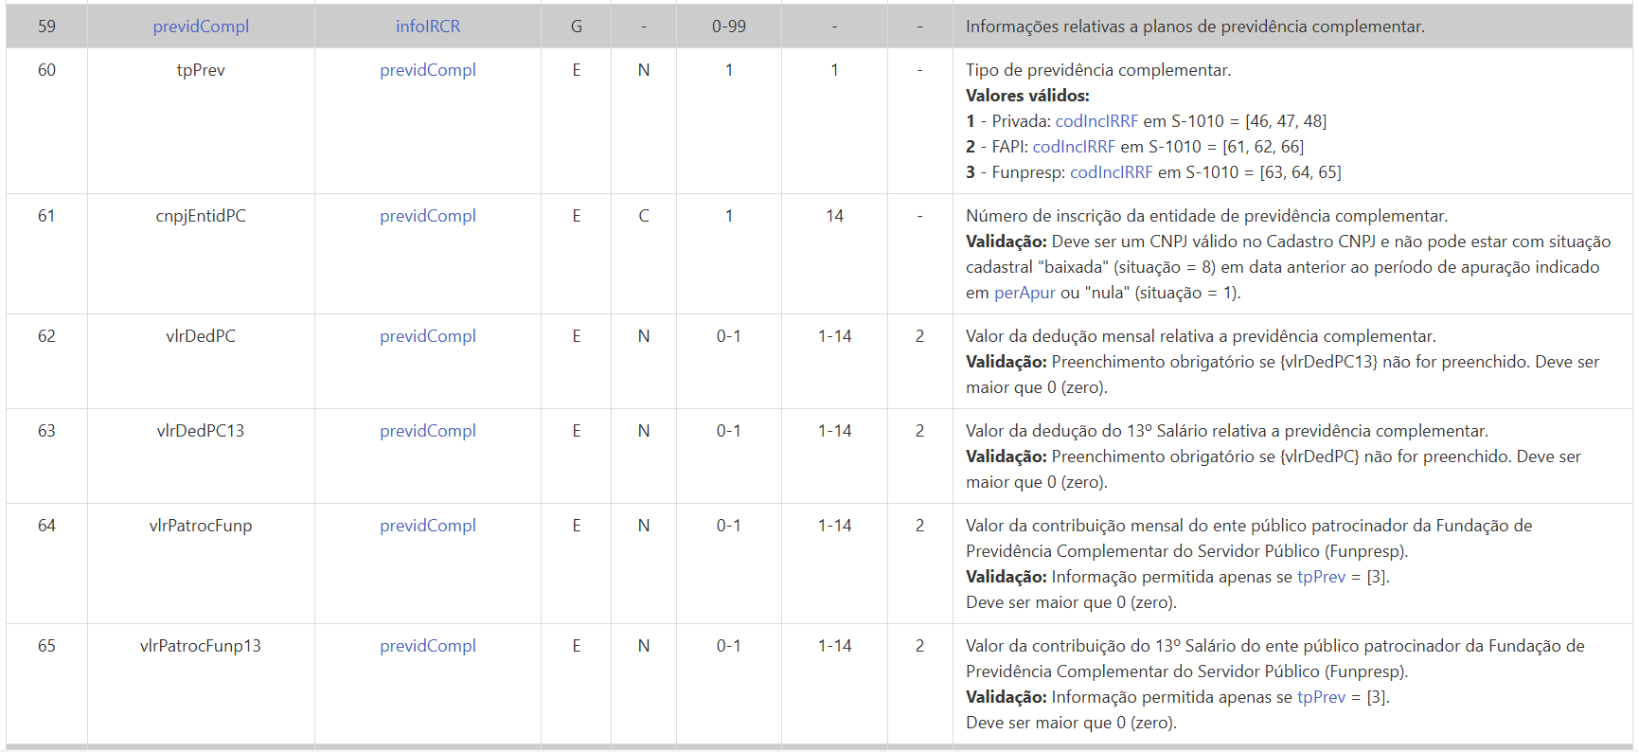Click the row number 61 cell
The width and height of the screenshot is (1639, 752).
click(46, 216)
